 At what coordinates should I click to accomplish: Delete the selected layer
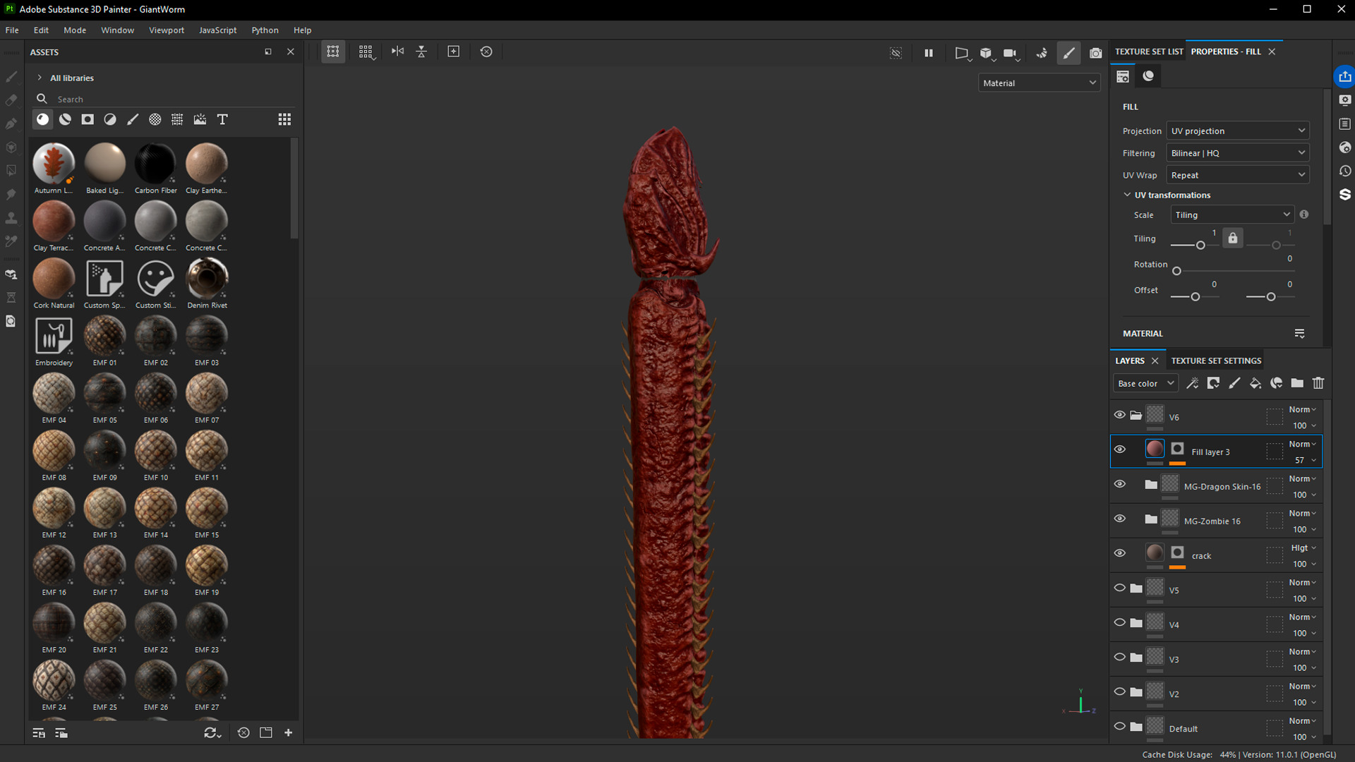pos(1318,383)
